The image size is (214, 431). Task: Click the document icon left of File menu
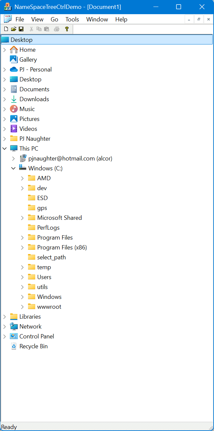point(8,19)
